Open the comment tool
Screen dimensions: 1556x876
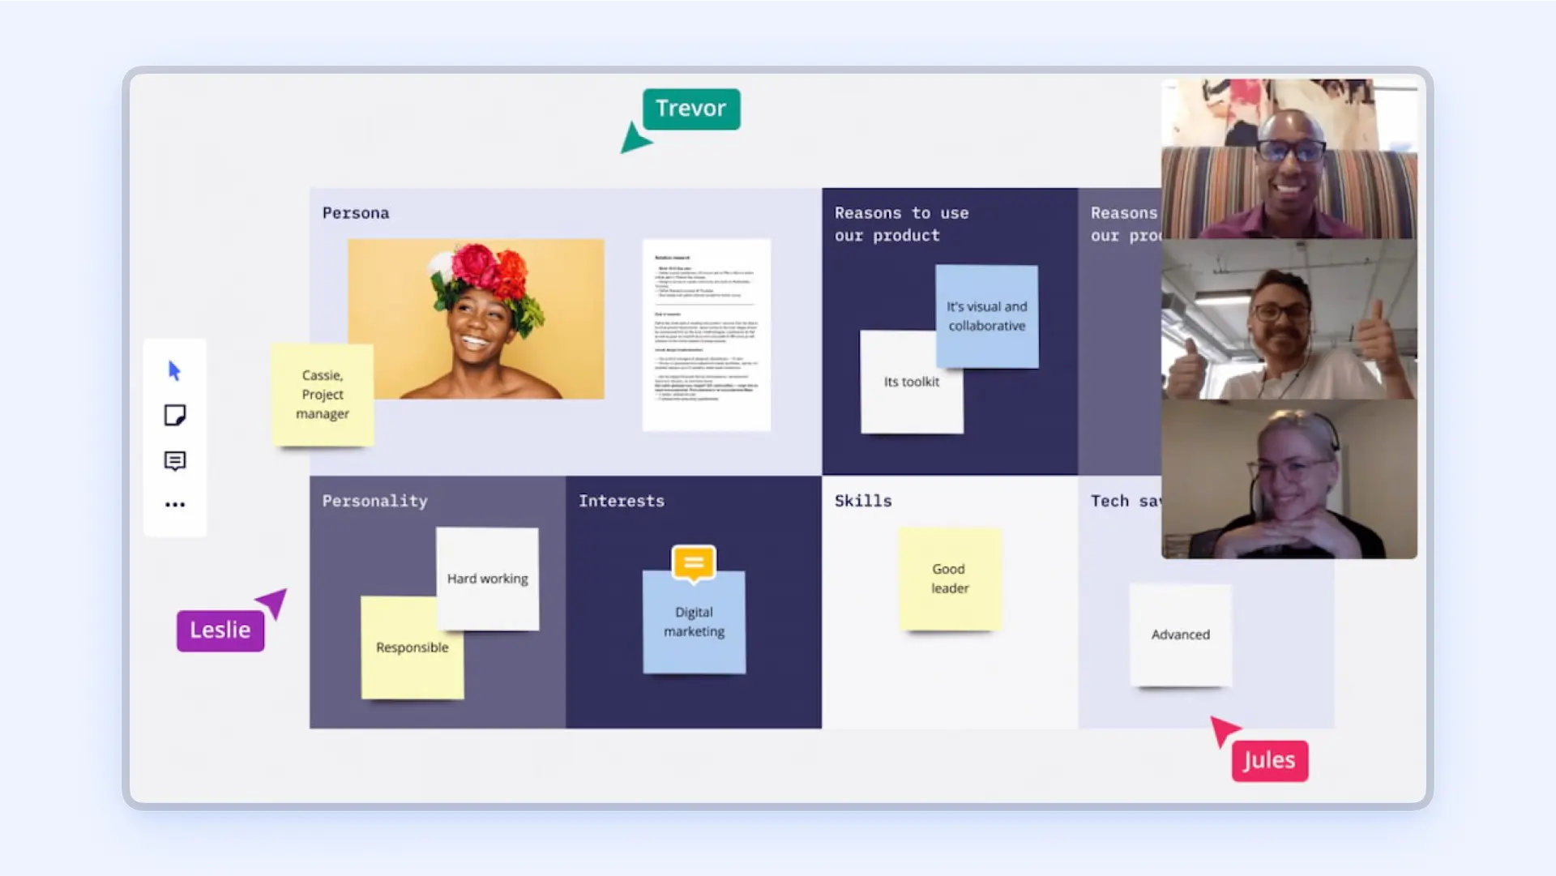click(x=175, y=460)
